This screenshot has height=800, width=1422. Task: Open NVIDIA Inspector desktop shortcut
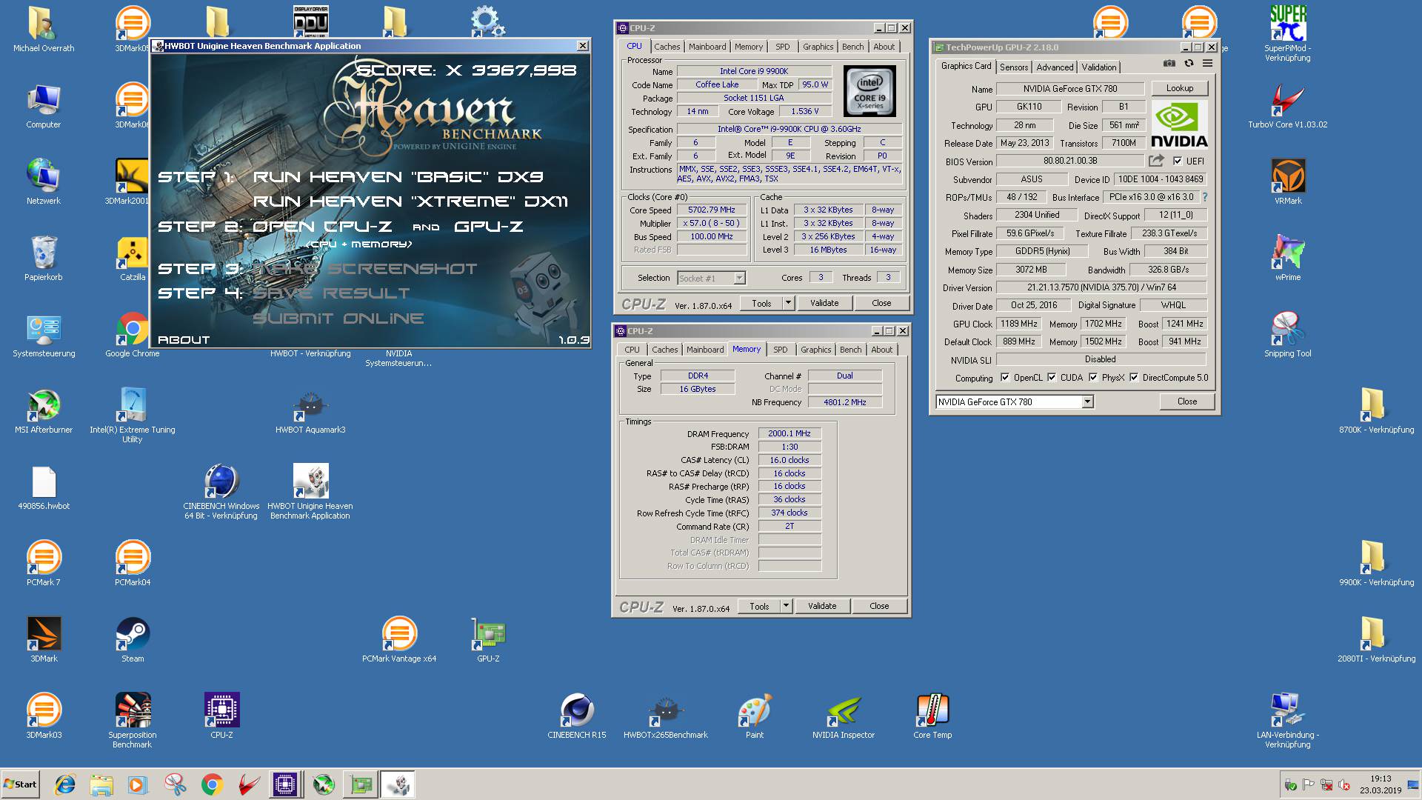pyautogui.click(x=844, y=716)
